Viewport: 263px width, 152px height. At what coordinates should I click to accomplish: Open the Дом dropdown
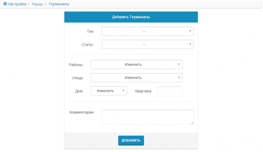(x=109, y=91)
